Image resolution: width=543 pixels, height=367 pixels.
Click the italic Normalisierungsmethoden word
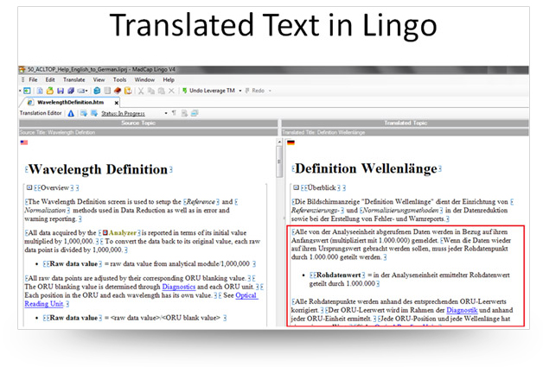point(401,211)
